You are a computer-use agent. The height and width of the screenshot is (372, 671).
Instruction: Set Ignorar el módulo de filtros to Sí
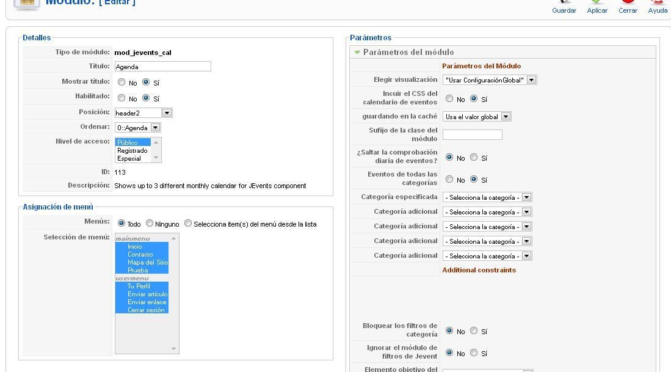(474, 352)
